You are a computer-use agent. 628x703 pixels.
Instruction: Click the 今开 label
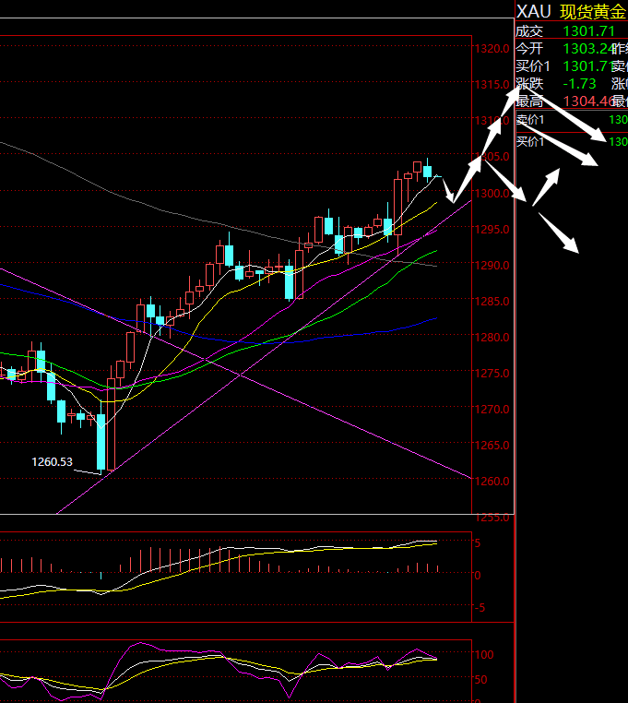point(529,48)
